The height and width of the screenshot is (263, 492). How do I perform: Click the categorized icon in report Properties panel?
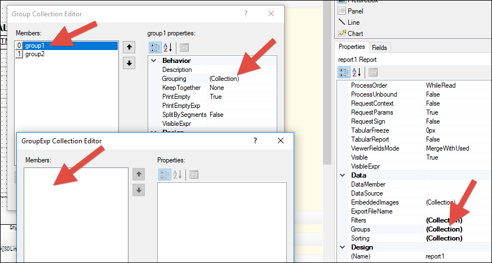(x=344, y=72)
